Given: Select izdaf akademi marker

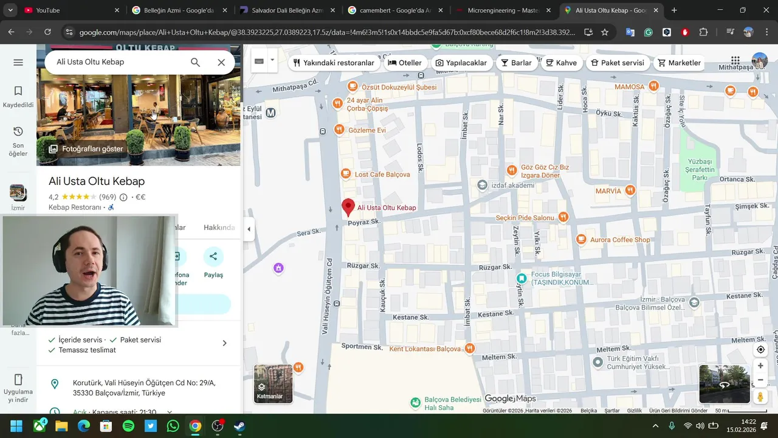Looking at the screenshot, I should [x=482, y=184].
